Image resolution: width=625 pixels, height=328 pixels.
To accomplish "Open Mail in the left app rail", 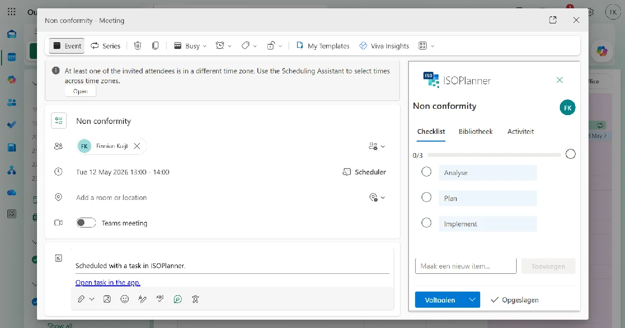I will click(x=11, y=34).
